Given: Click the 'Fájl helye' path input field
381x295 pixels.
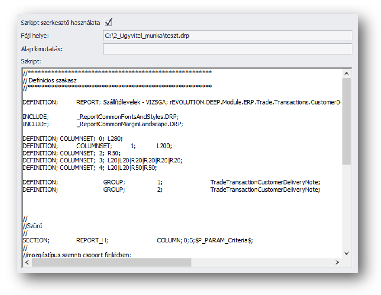Looking at the screenshot, I should point(227,36).
